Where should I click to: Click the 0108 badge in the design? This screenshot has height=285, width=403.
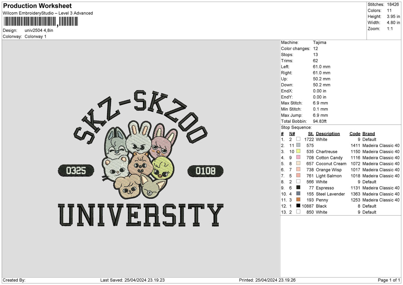click(205, 171)
